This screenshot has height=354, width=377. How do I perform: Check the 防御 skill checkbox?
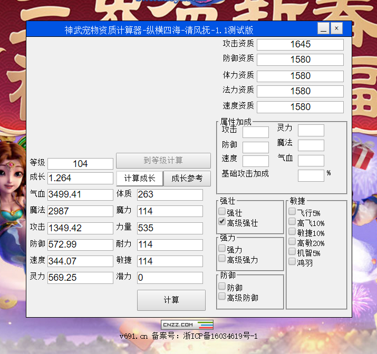pyautogui.click(x=222, y=286)
